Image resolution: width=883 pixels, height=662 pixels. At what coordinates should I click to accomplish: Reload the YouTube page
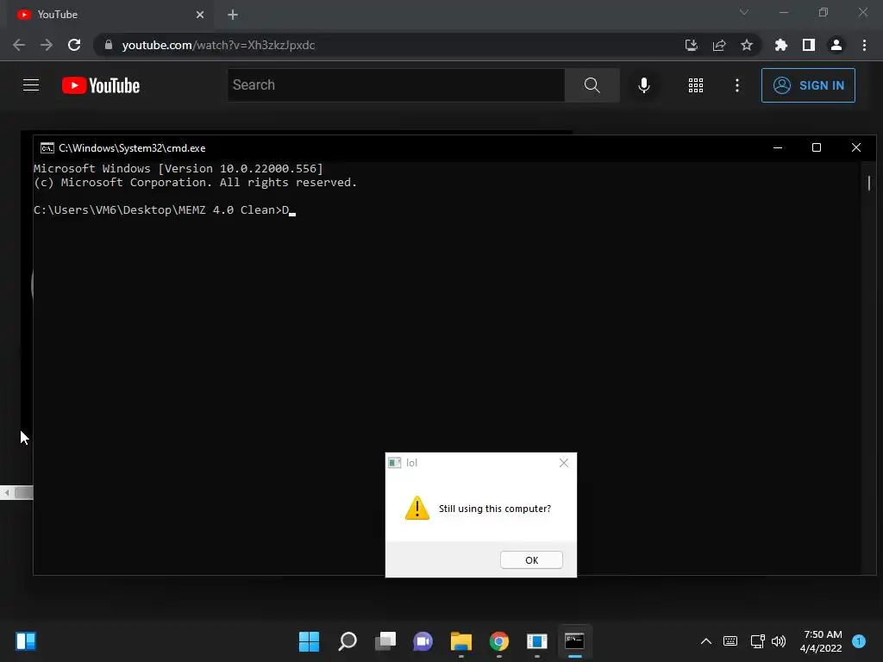[74, 45]
